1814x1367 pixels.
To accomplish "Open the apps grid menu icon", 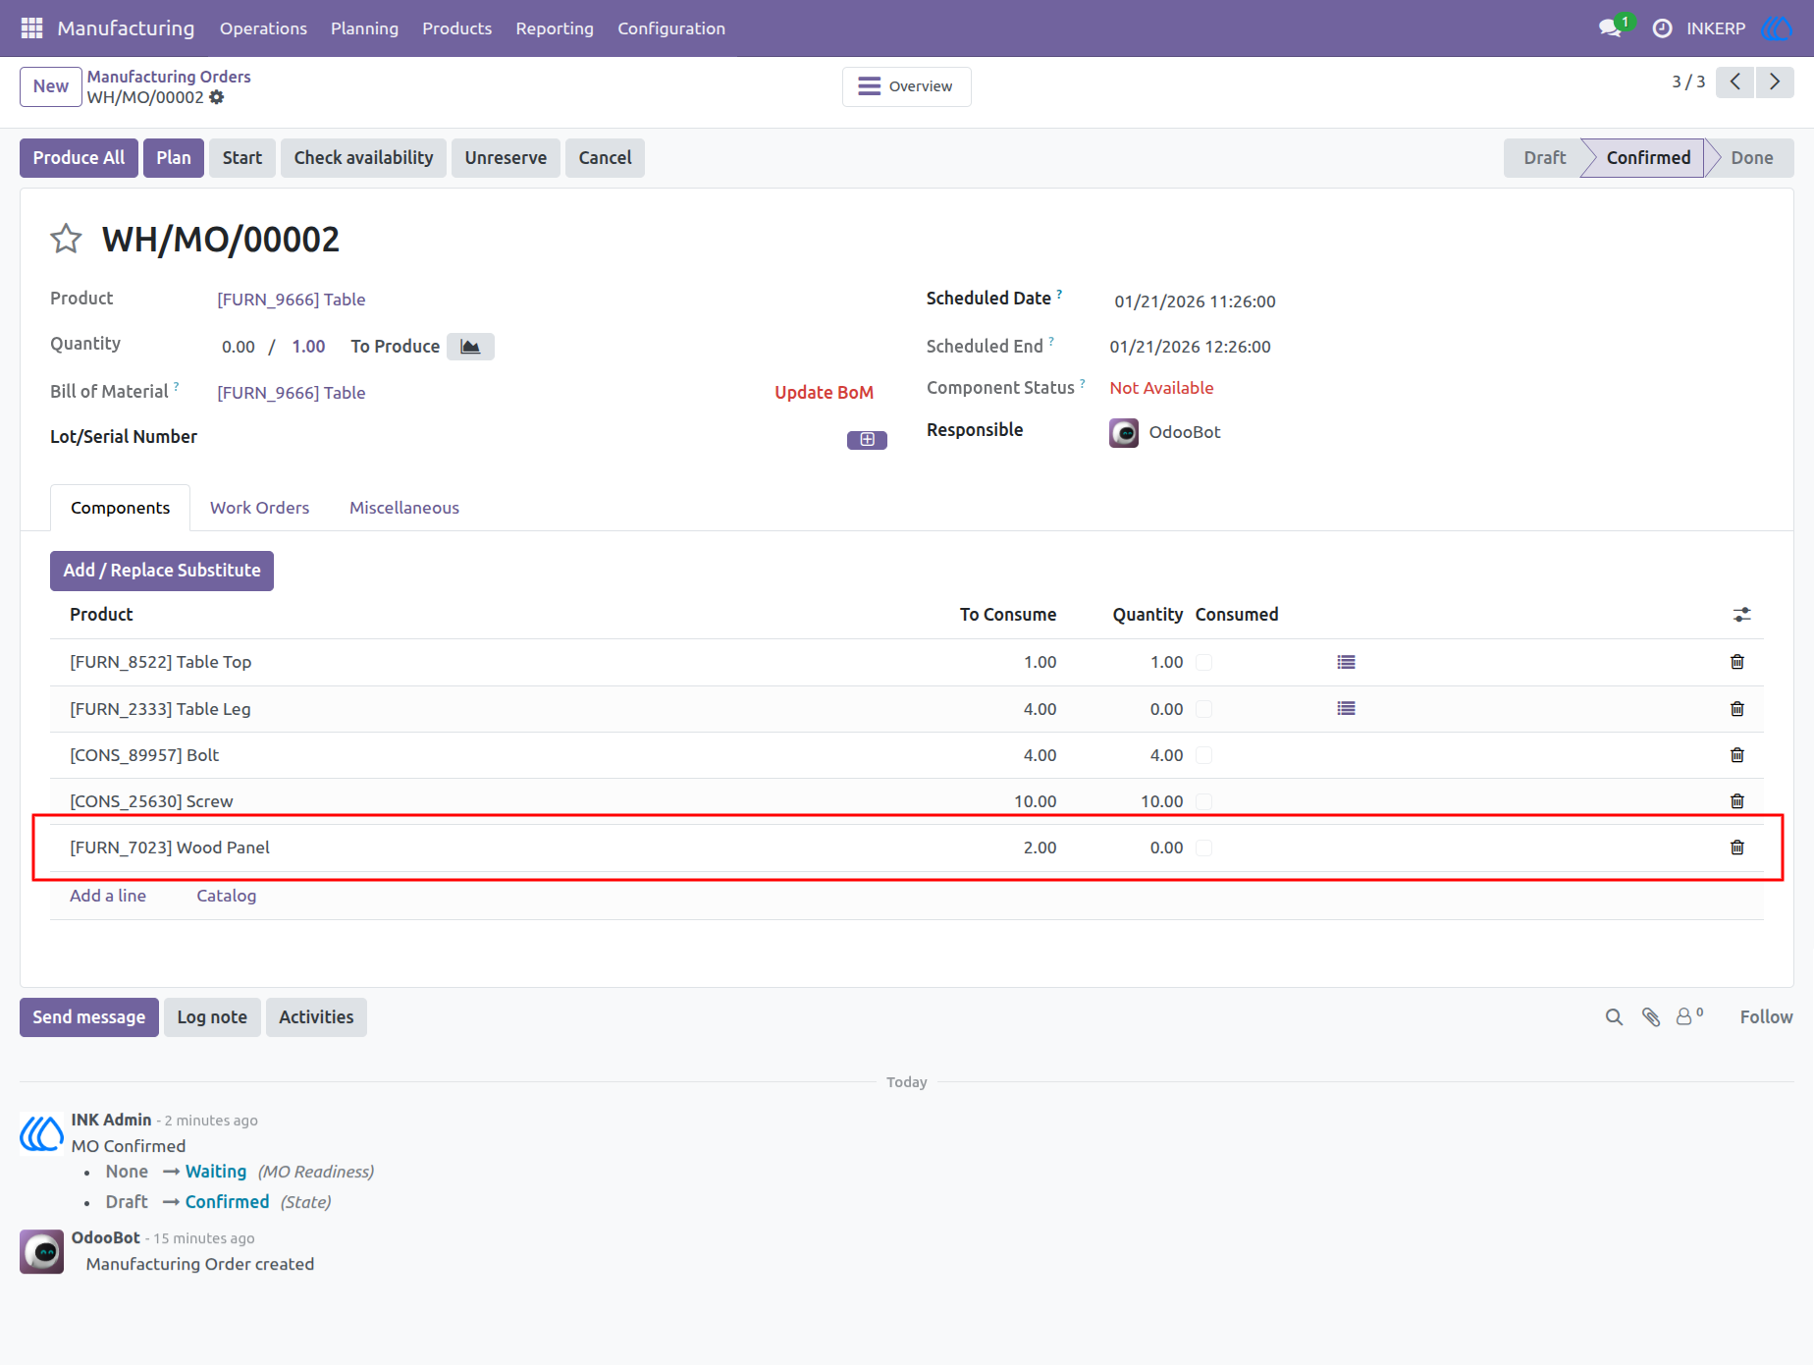I will tap(31, 28).
